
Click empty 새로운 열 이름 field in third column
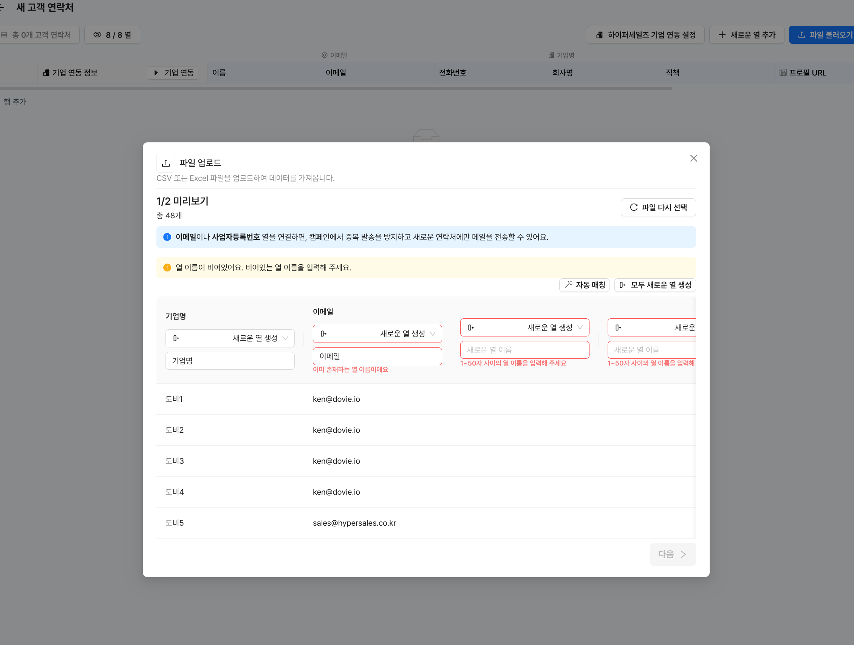524,350
